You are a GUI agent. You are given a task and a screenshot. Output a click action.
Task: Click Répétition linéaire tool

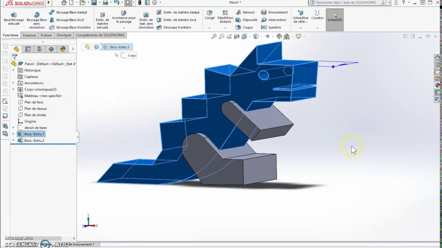(x=225, y=17)
